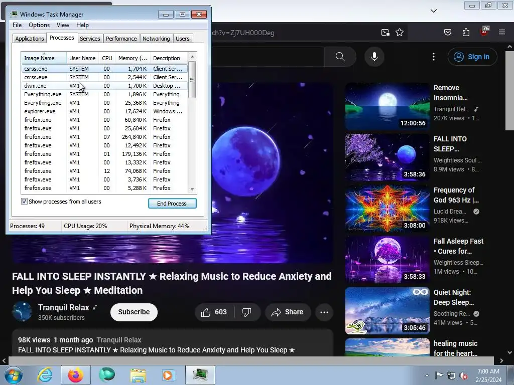Switch to the Services tab
This screenshot has height=385, width=514.
click(x=90, y=38)
